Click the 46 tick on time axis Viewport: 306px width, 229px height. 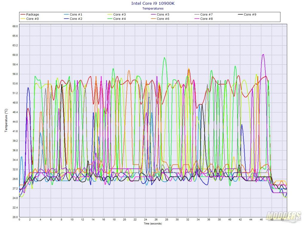coord(261,219)
